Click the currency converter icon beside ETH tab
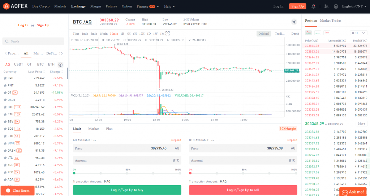 [x=60, y=64]
